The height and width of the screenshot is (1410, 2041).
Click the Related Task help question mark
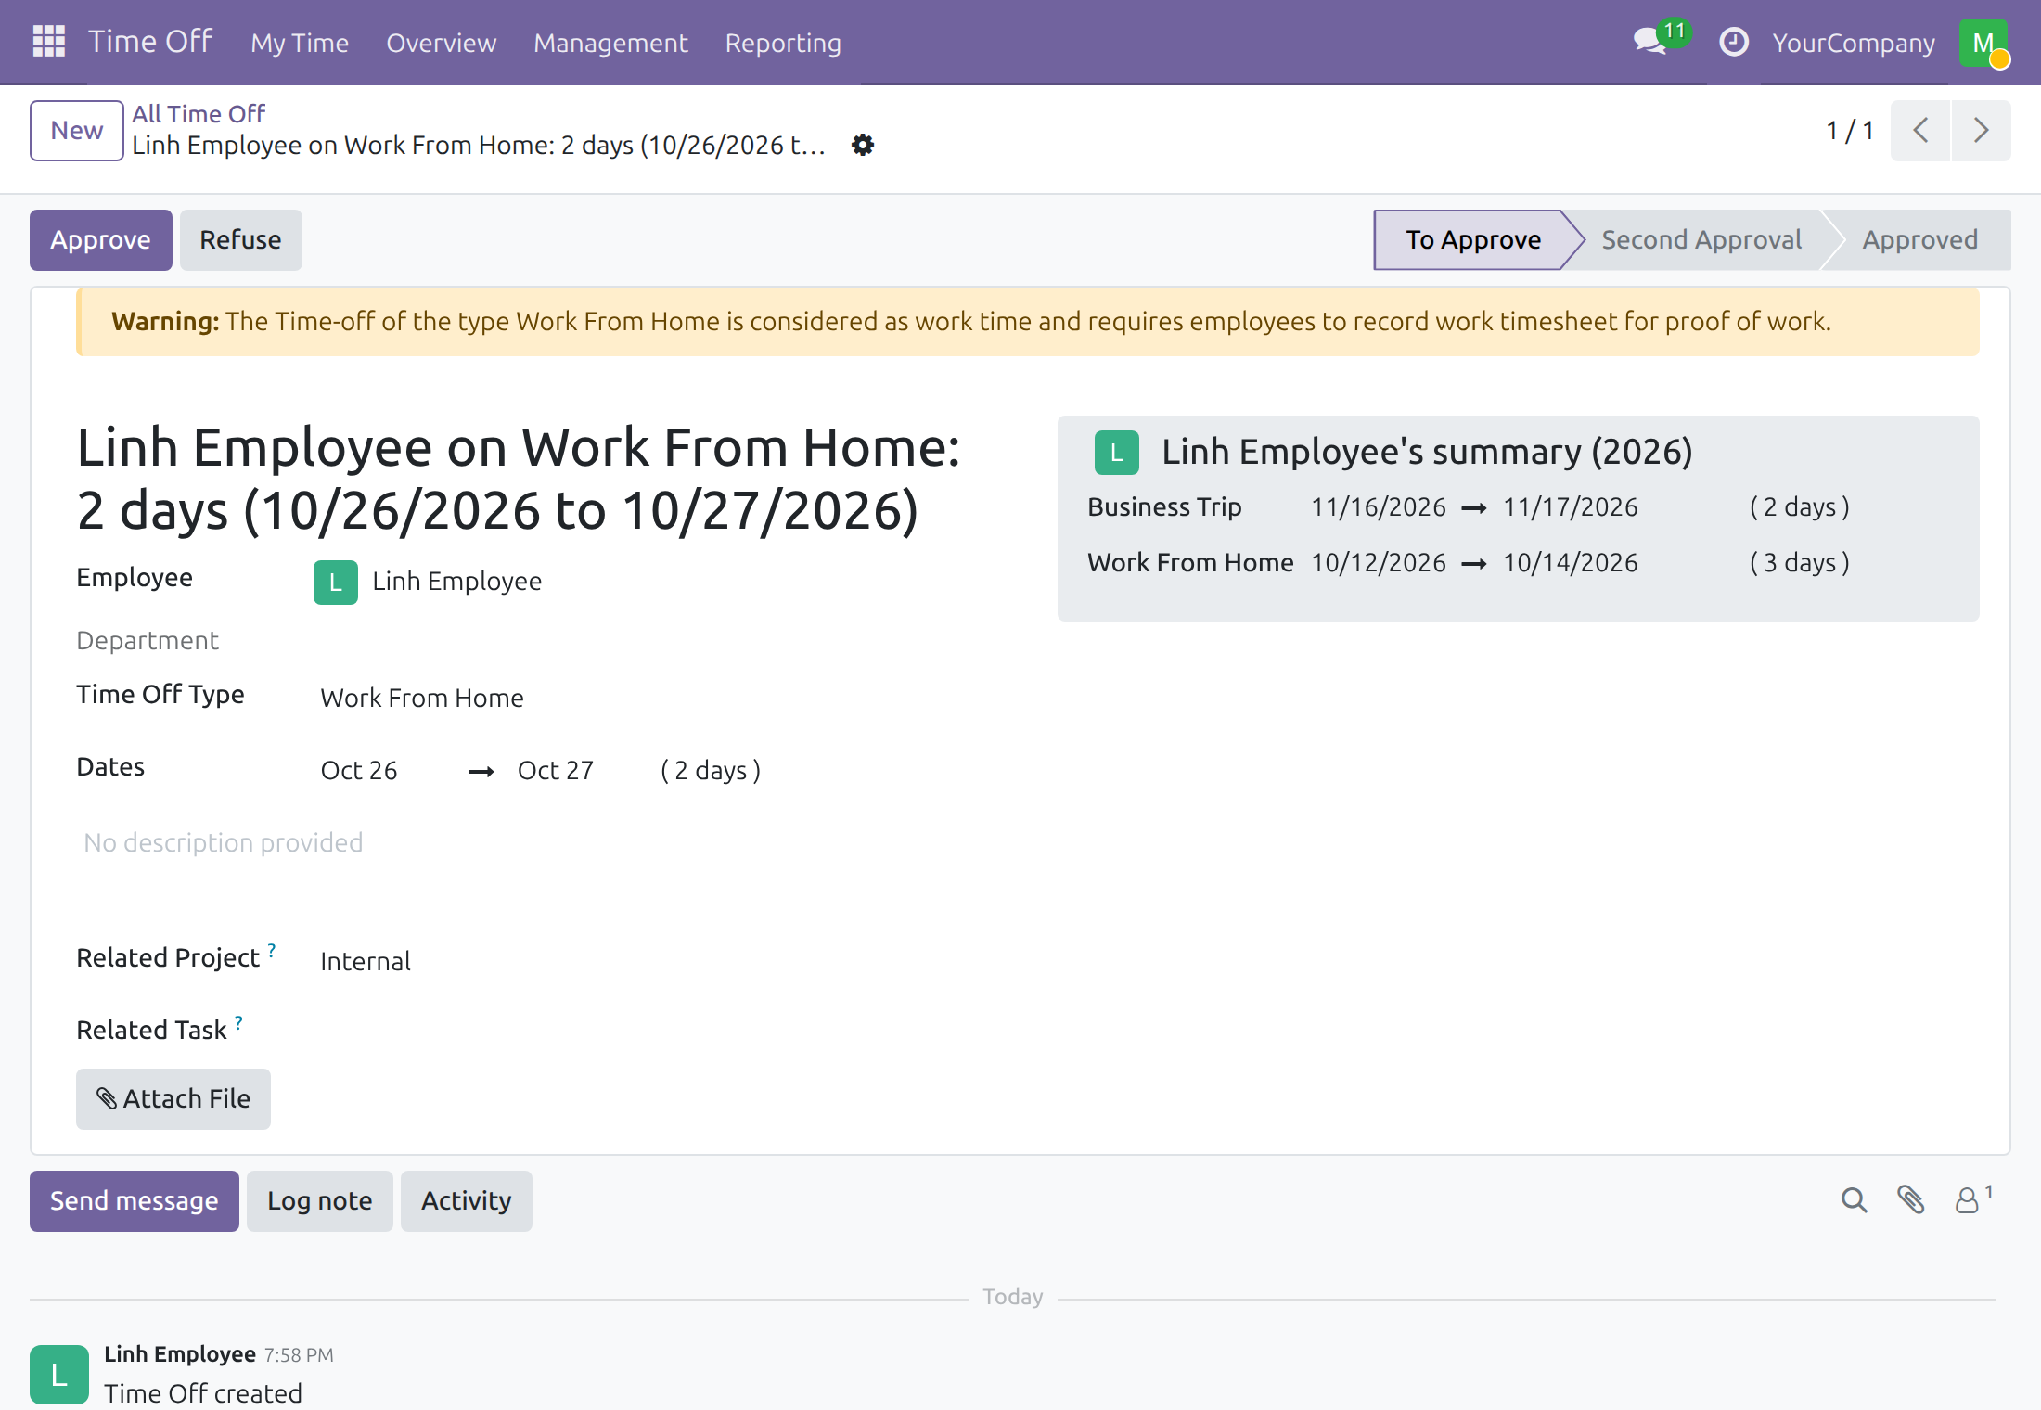[x=239, y=1022]
